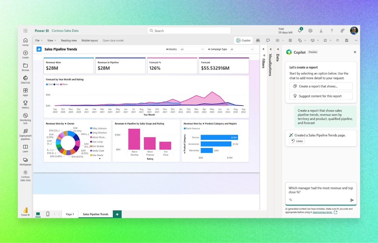This screenshot has height=243, width=378.
Task: Open the File menu
Action: [39, 40]
